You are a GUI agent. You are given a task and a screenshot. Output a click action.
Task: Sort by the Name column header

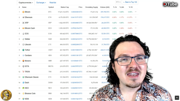[x=24, y=7]
